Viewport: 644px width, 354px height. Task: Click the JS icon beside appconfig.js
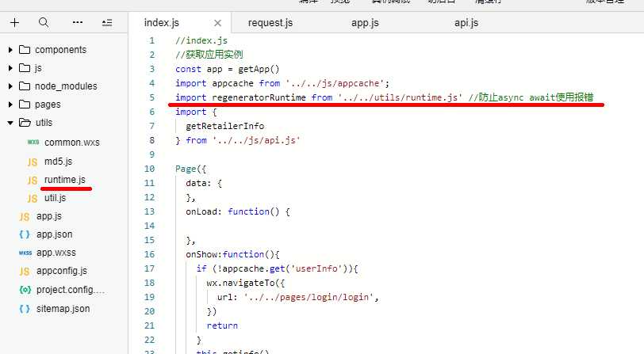click(x=25, y=271)
